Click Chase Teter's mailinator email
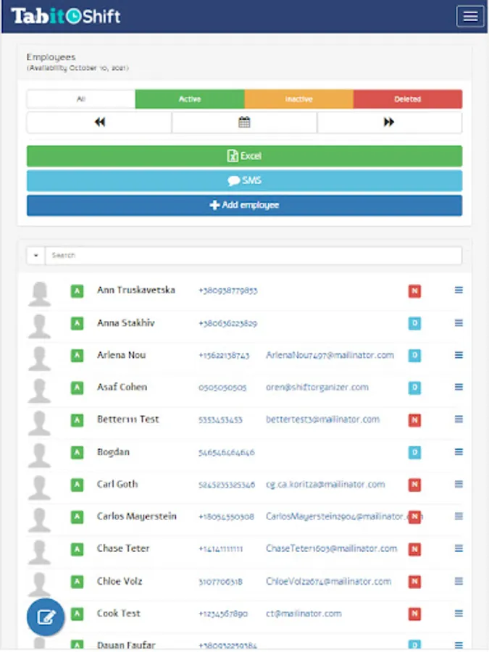 (331, 548)
